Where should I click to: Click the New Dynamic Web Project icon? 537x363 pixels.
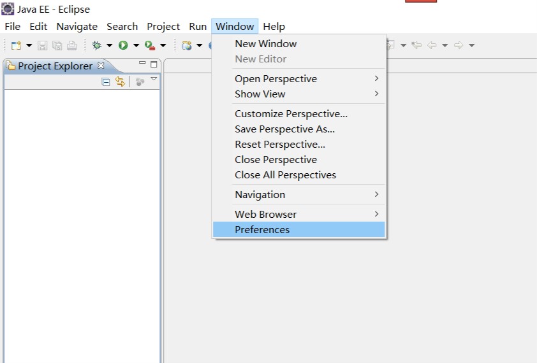tap(187, 45)
